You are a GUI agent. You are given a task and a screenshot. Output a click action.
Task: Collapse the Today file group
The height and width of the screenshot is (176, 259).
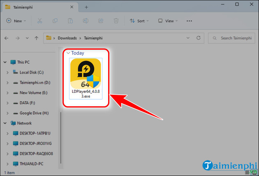pos(68,53)
